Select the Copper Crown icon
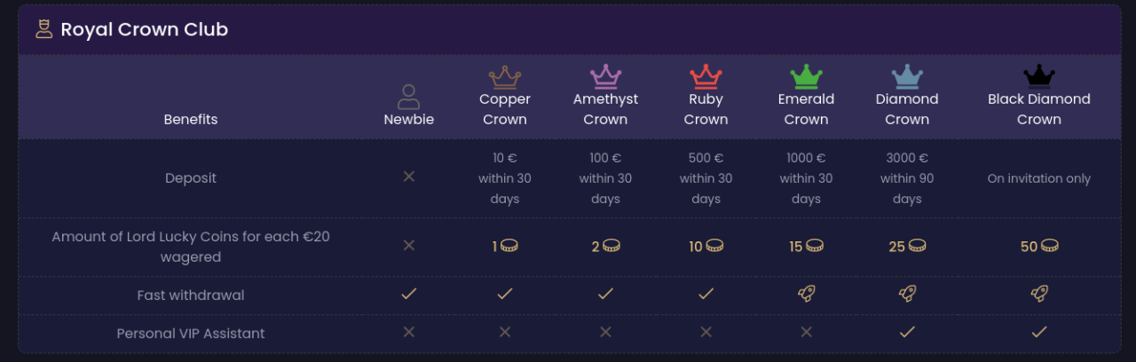1136x362 pixels. click(x=505, y=76)
